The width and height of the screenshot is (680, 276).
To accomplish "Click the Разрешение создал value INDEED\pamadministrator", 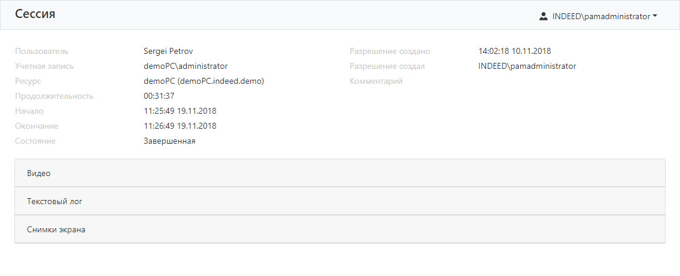I will tap(527, 66).
